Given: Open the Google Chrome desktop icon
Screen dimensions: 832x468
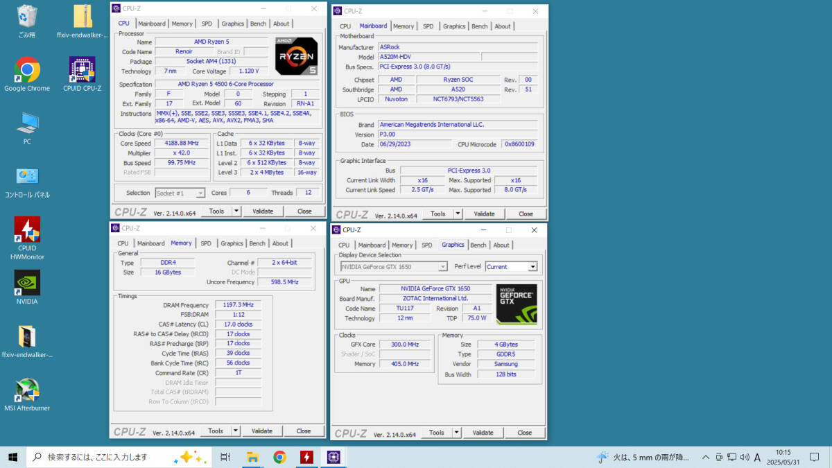Looking at the screenshot, I should (27, 71).
